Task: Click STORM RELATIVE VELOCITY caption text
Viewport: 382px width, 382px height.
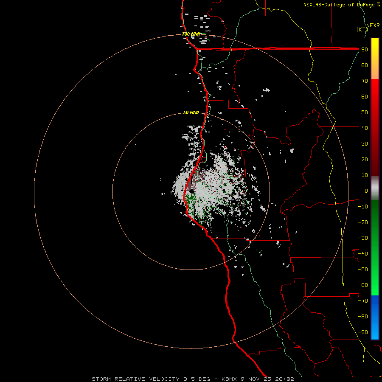Action: (136, 379)
